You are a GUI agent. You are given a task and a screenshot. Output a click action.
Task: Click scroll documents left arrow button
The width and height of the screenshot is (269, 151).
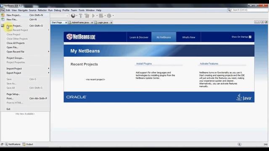coord(256,22)
